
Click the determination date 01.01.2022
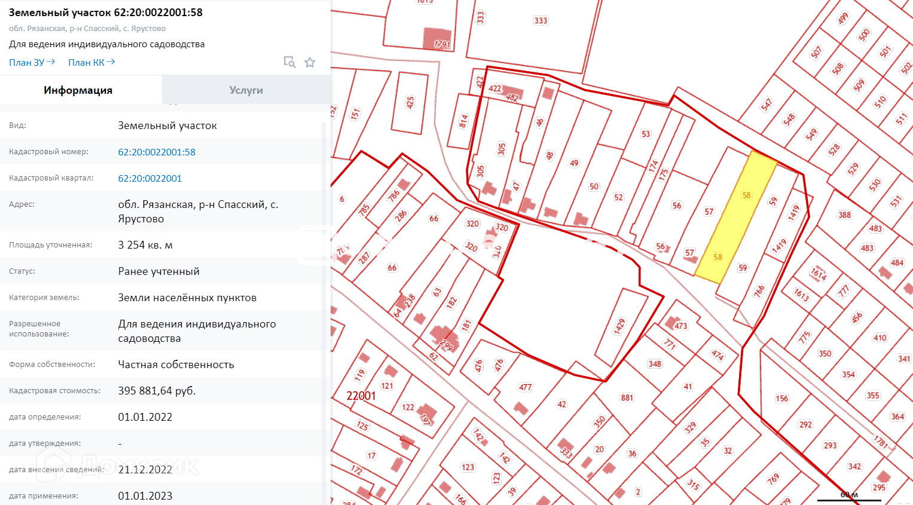coord(145,417)
